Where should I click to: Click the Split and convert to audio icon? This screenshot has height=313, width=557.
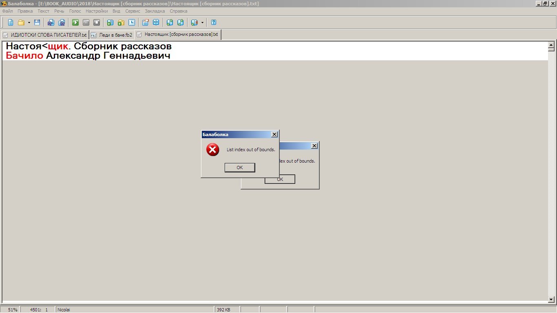62,22
